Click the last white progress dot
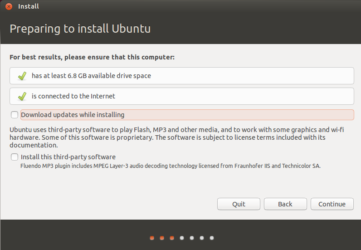The width and height of the screenshot is (361, 250). (212, 237)
